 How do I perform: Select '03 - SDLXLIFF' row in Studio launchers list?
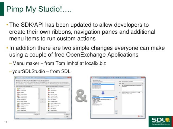click(22, 94)
